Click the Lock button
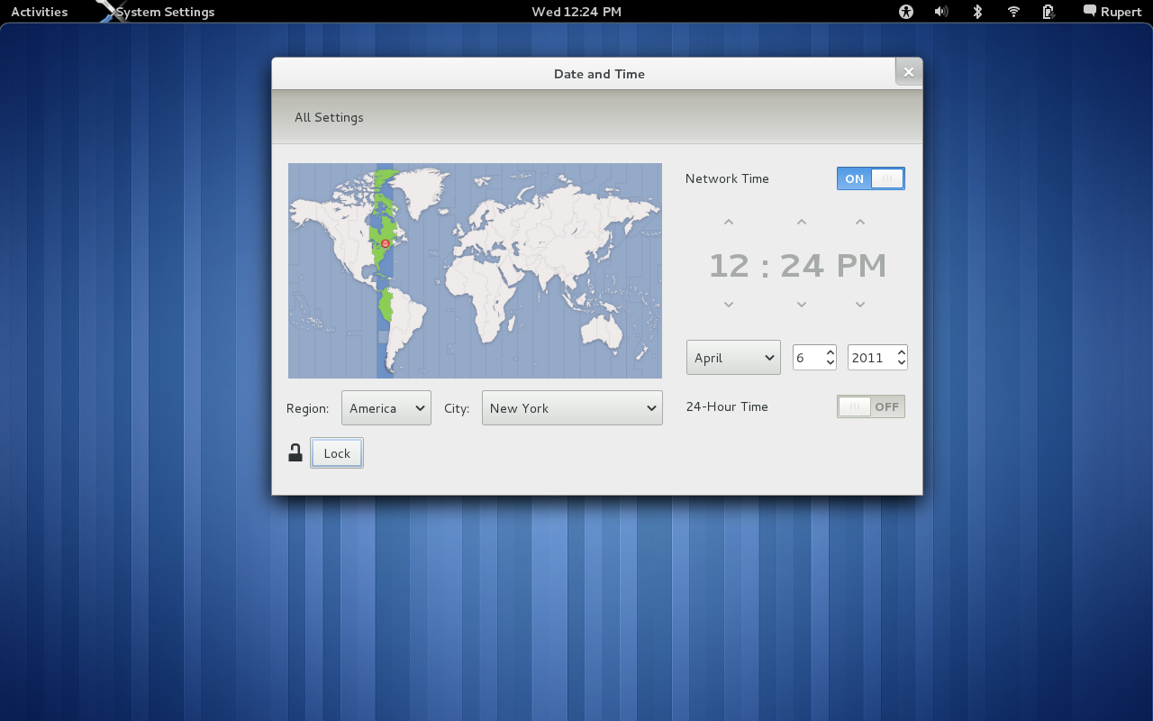Screen dimensions: 1153x721 click(x=337, y=453)
